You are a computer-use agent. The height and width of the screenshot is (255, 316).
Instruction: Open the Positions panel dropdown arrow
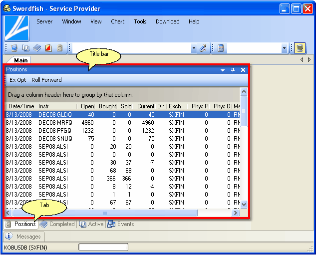223,70
